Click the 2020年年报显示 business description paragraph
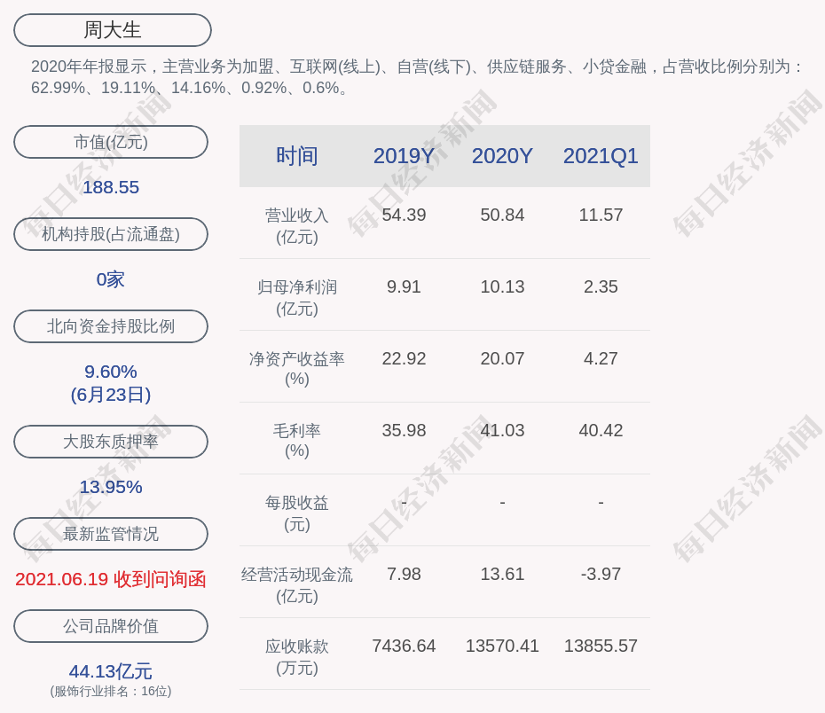Image resolution: width=825 pixels, height=713 pixels. (x=416, y=77)
